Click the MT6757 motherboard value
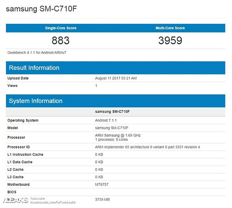Screen dimensions: 232x208 point(102,184)
